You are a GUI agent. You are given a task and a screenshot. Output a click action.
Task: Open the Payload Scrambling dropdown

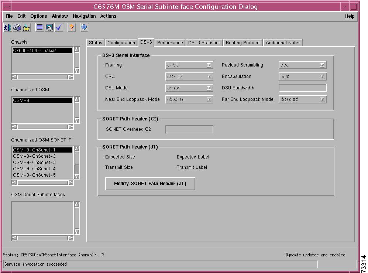coord(303,65)
